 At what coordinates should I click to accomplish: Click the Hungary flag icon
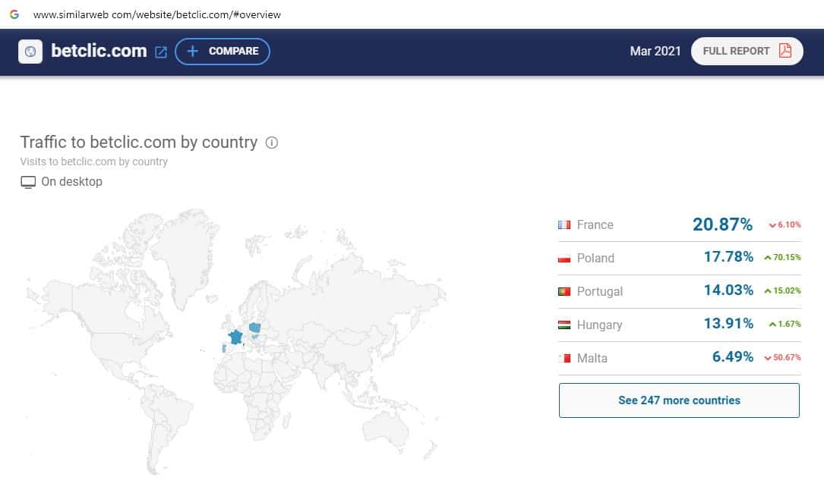pos(564,325)
